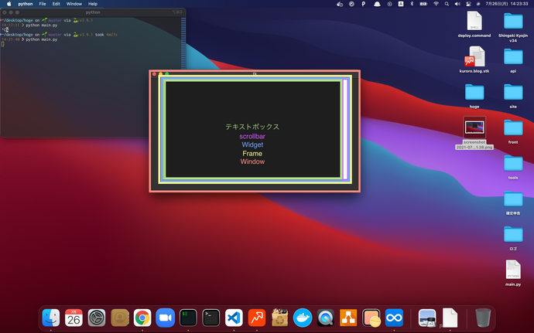The image size is (534, 333).
Task: Launch System Preferences from the Dock
Action: click(97, 318)
